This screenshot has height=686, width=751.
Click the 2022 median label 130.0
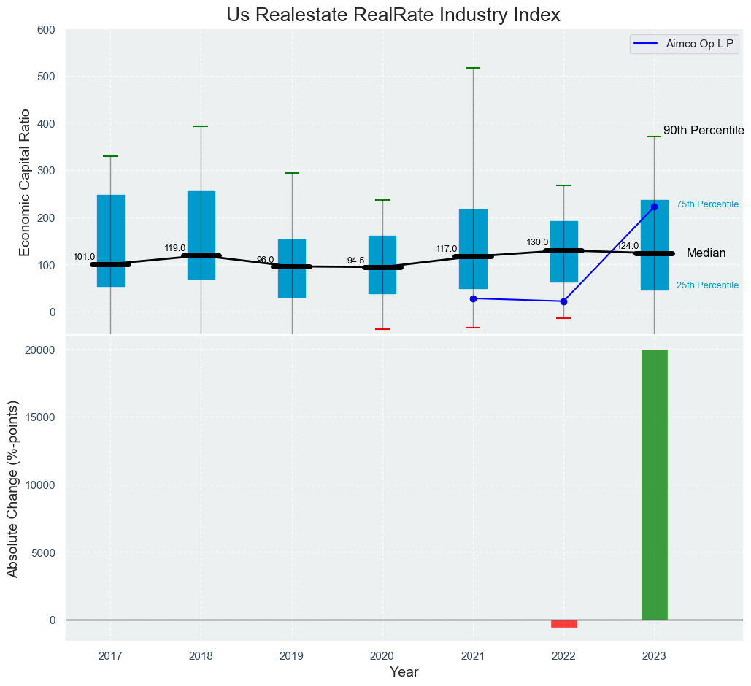pyautogui.click(x=537, y=242)
